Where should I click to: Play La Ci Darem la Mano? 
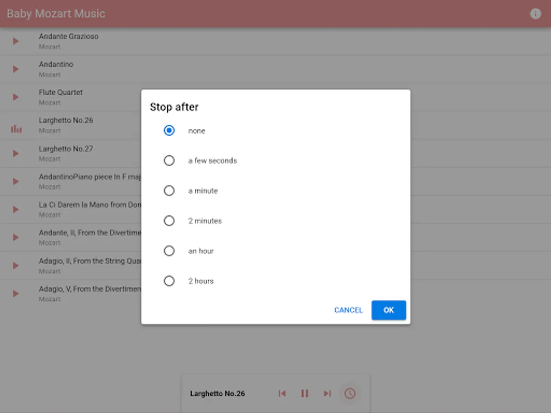pyautogui.click(x=16, y=210)
